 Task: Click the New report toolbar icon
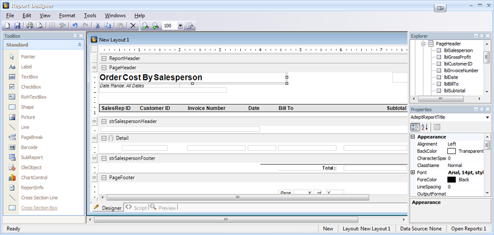(x=7, y=26)
